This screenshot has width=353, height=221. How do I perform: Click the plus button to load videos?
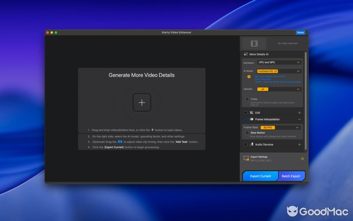[x=141, y=102]
